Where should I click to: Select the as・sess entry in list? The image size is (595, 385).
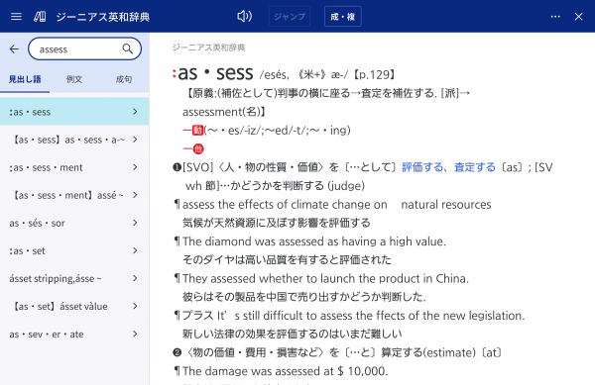tap(74, 111)
